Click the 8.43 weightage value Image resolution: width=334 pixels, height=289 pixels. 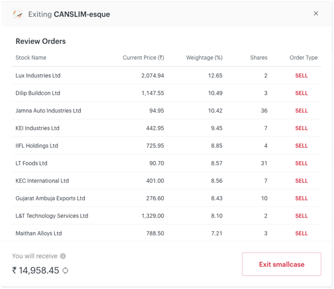pos(217,198)
